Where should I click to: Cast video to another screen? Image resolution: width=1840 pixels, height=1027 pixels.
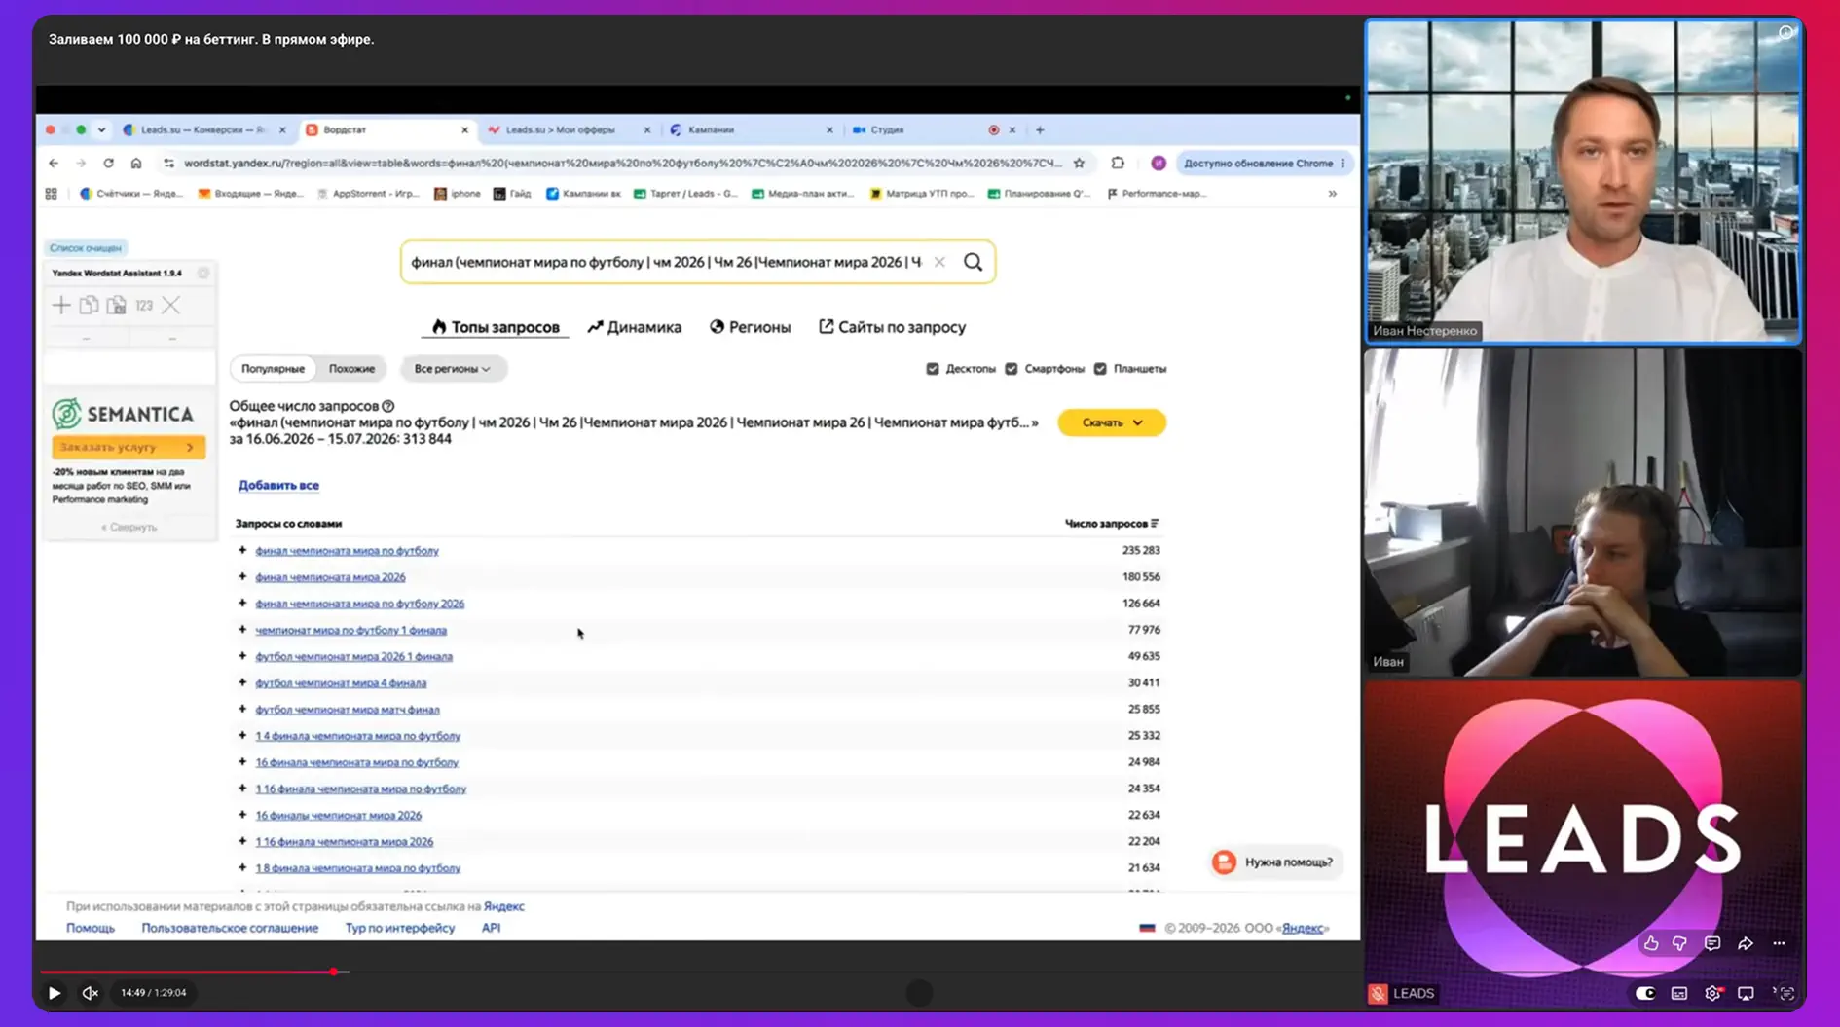[x=1746, y=993]
